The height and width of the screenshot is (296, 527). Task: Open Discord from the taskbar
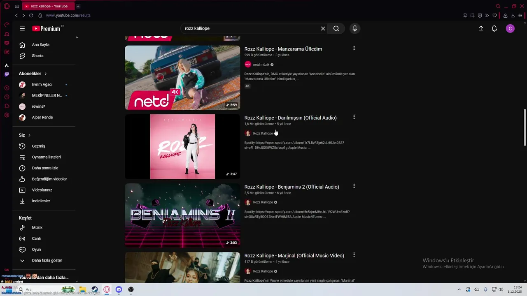pyautogui.click(x=119, y=289)
